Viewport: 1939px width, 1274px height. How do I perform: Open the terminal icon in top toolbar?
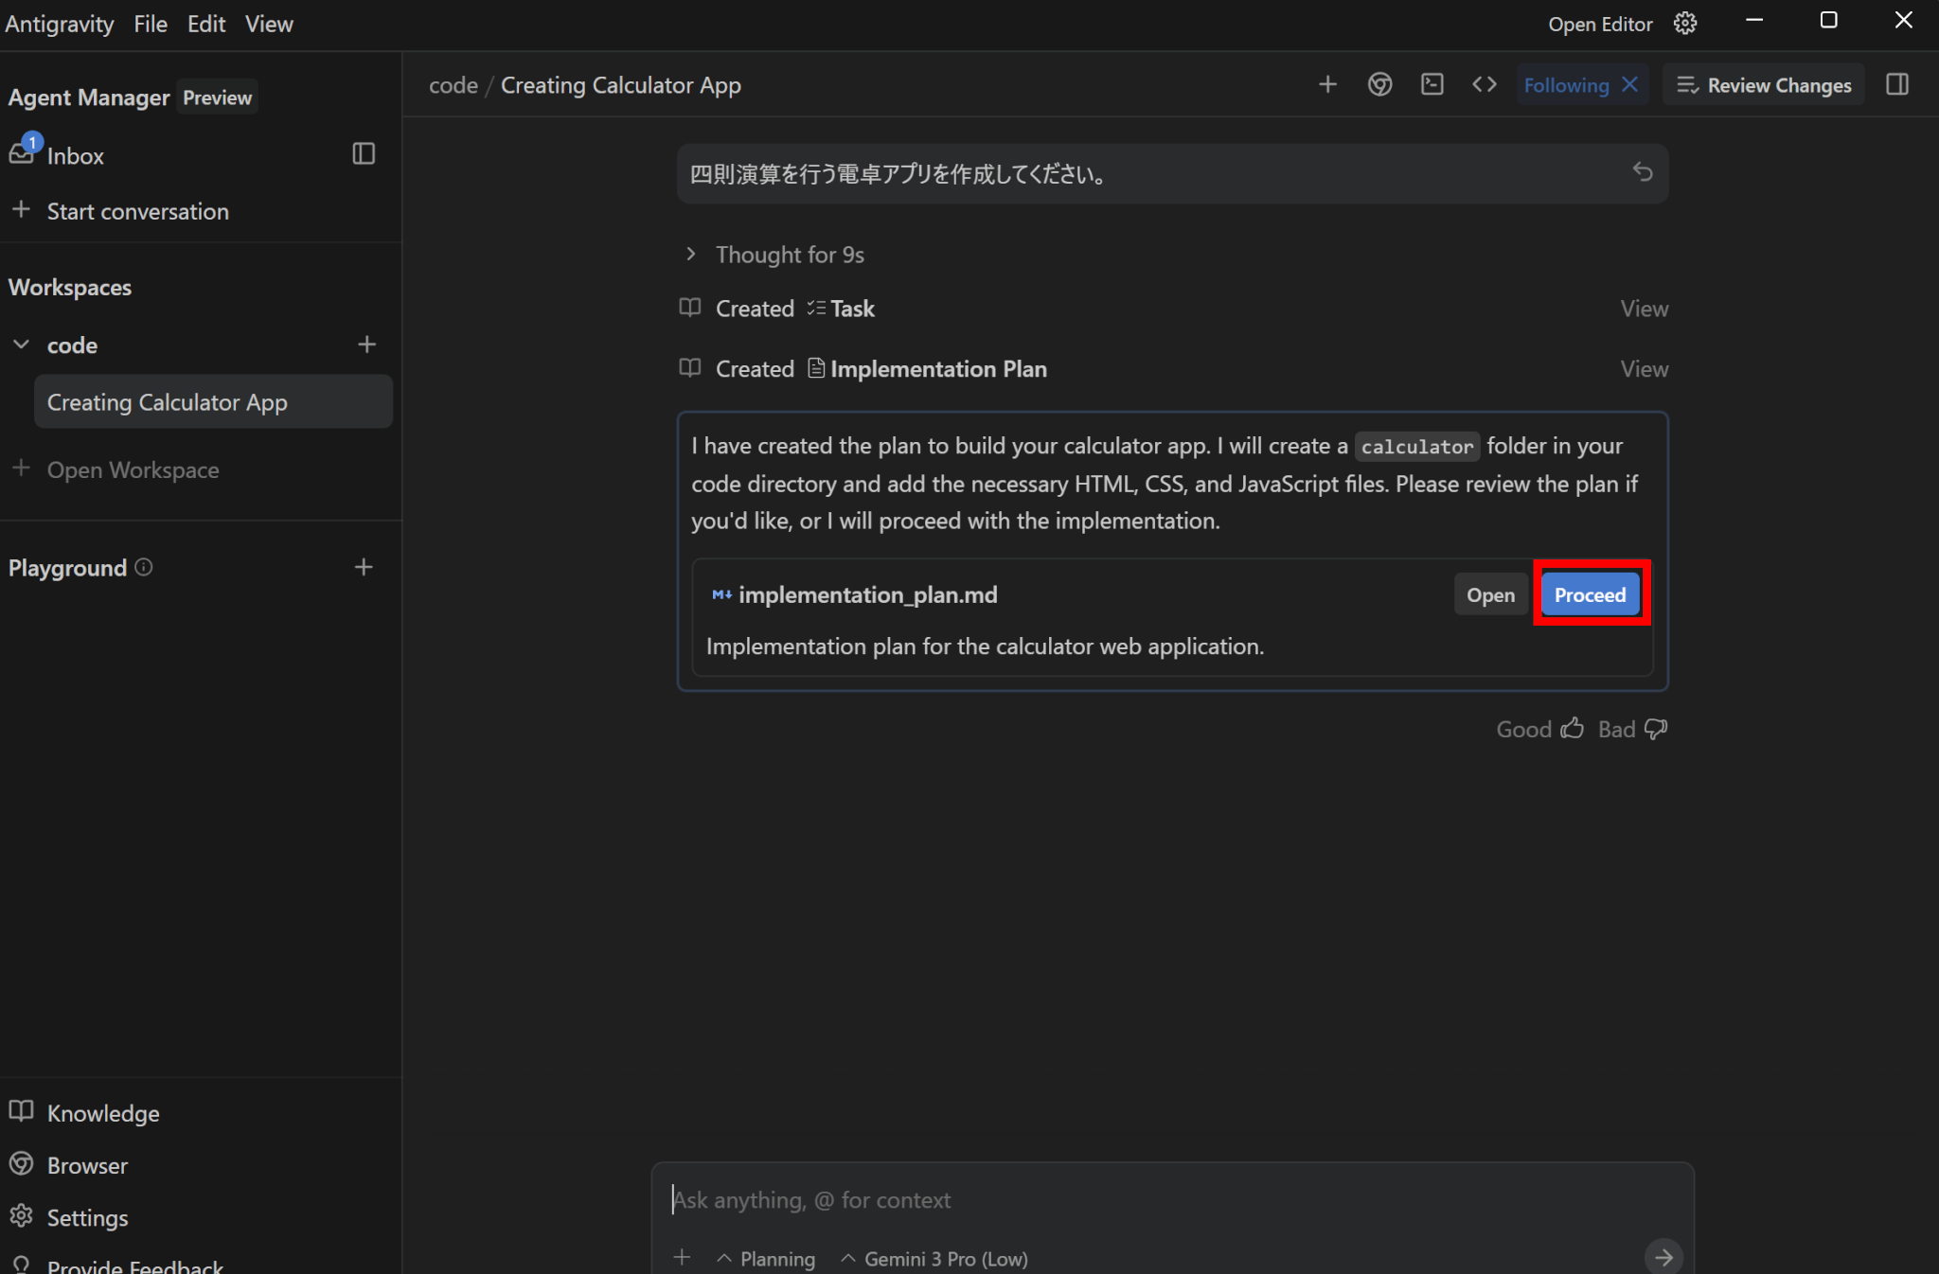(x=1432, y=84)
